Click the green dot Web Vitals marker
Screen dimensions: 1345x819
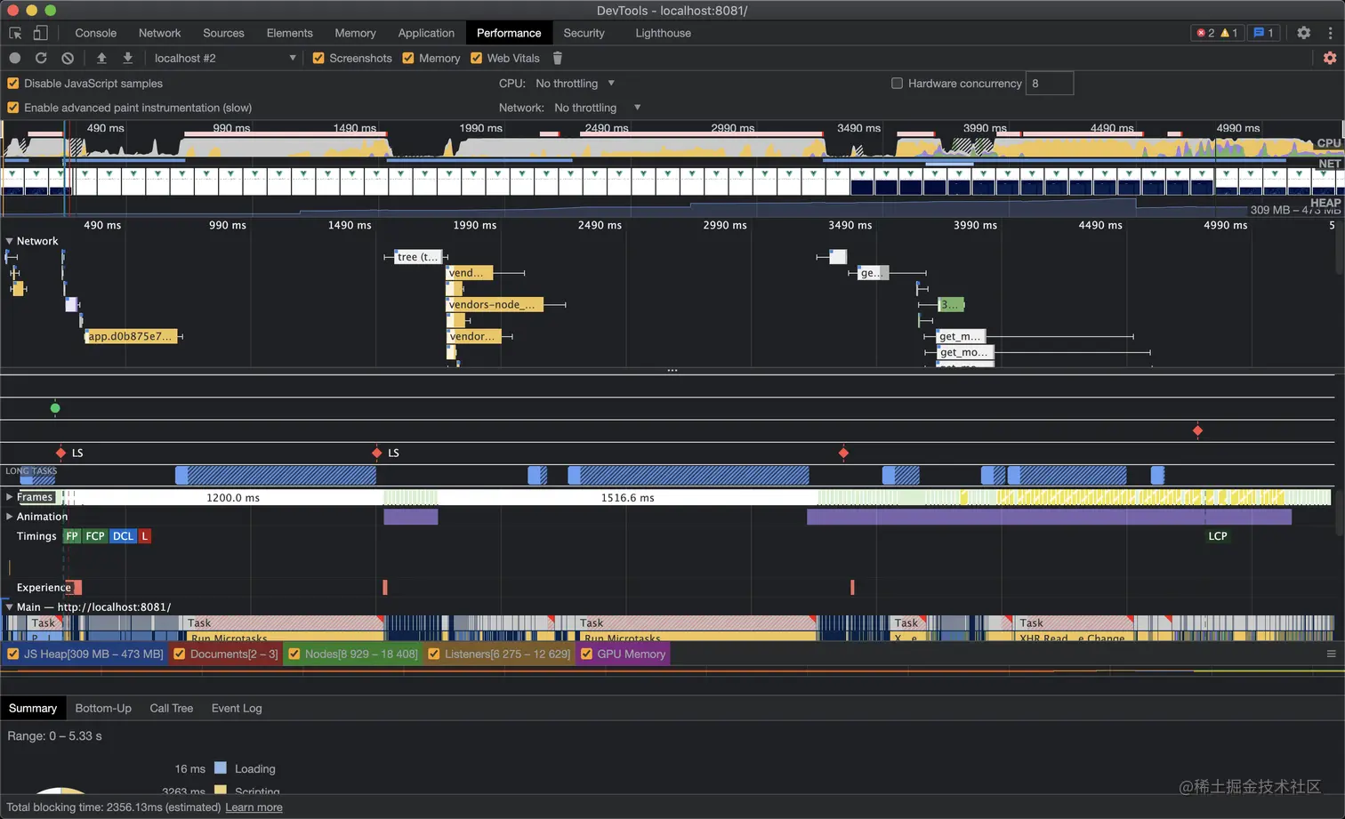pos(55,408)
